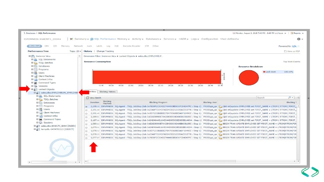Screen dimensions: 324x182
Task: Go to previous slide with green left arrow
Action: pyautogui.click(x=305, y=172)
